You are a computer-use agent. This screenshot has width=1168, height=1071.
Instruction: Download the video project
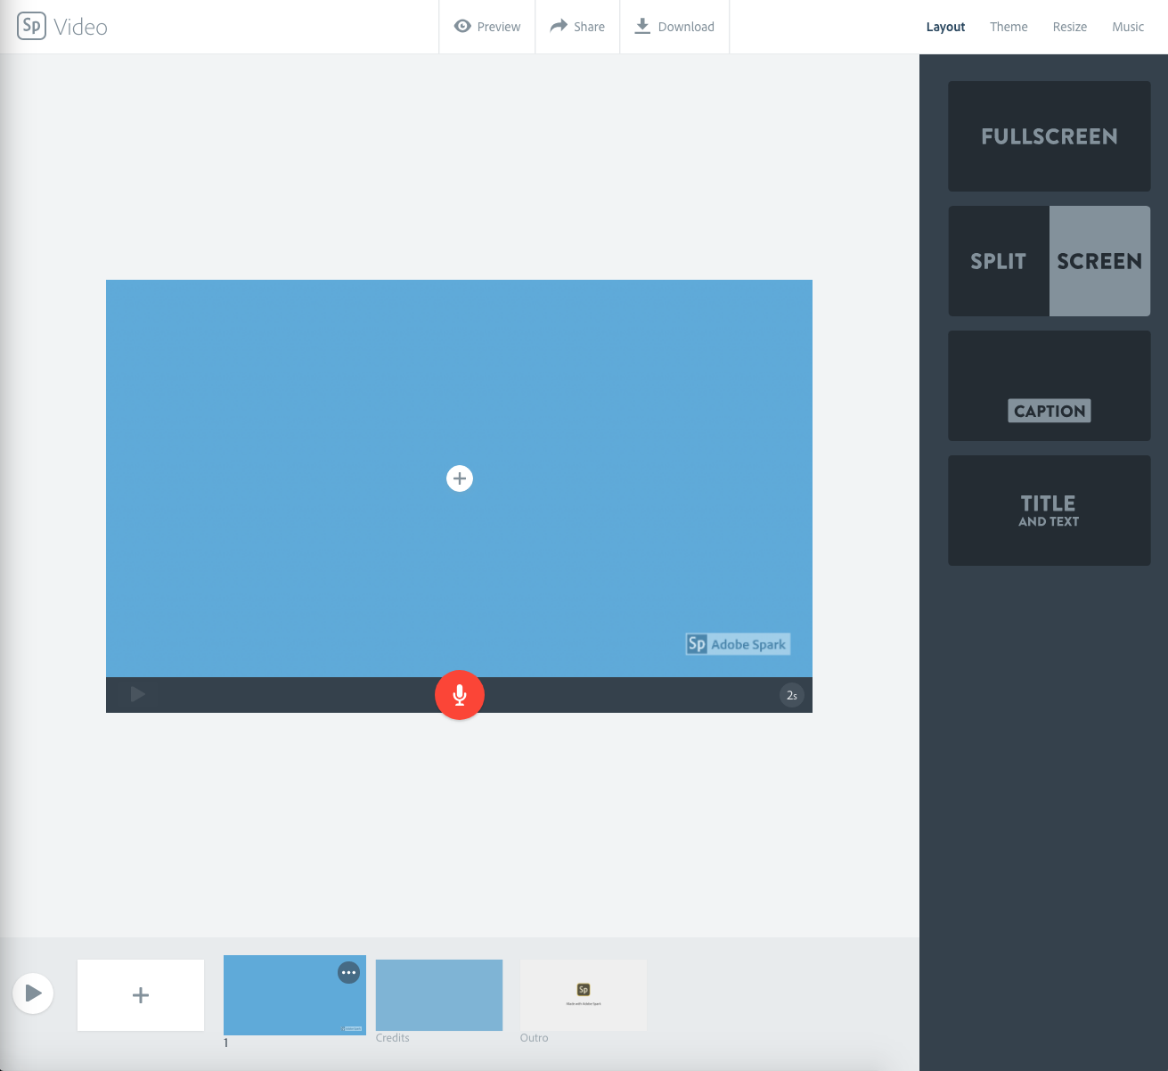674,26
